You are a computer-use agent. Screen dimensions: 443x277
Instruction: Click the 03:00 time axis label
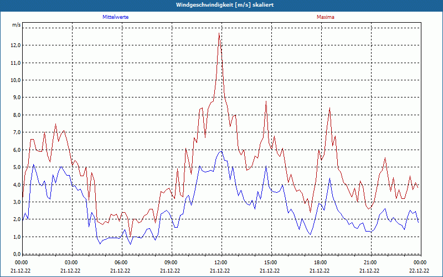tap(73, 263)
